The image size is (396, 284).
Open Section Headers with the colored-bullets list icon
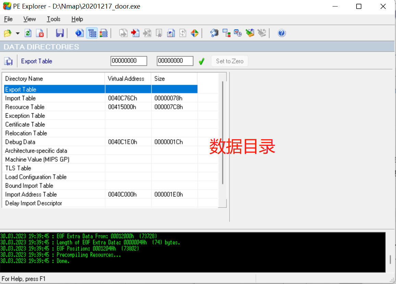coord(104,33)
